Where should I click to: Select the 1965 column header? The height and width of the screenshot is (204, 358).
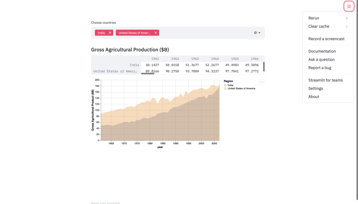[234, 59]
